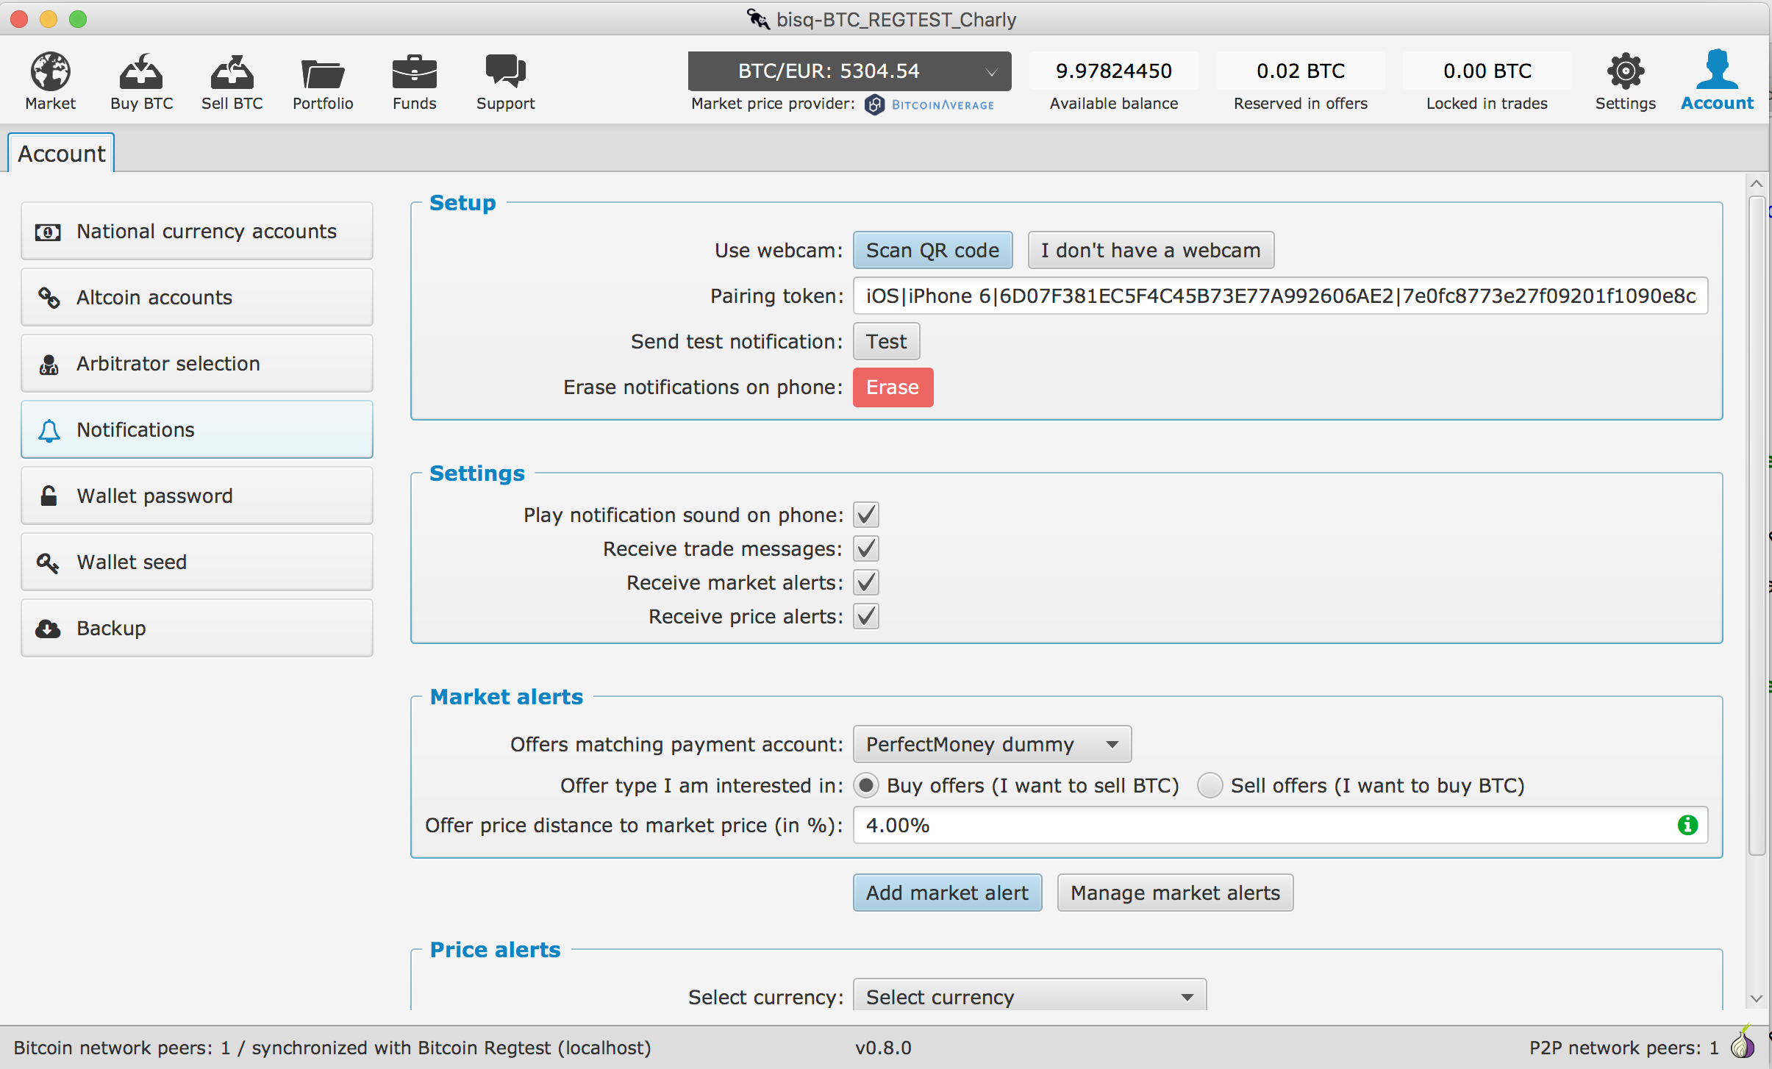Open Wallet password section
The width and height of the screenshot is (1772, 1069).
[197, 496]
